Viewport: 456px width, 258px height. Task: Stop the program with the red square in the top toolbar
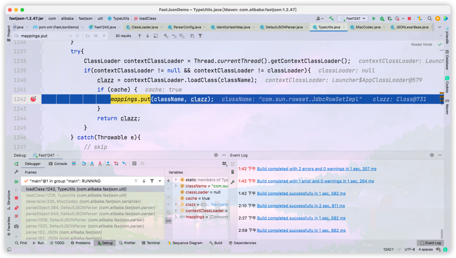[410, 18]
